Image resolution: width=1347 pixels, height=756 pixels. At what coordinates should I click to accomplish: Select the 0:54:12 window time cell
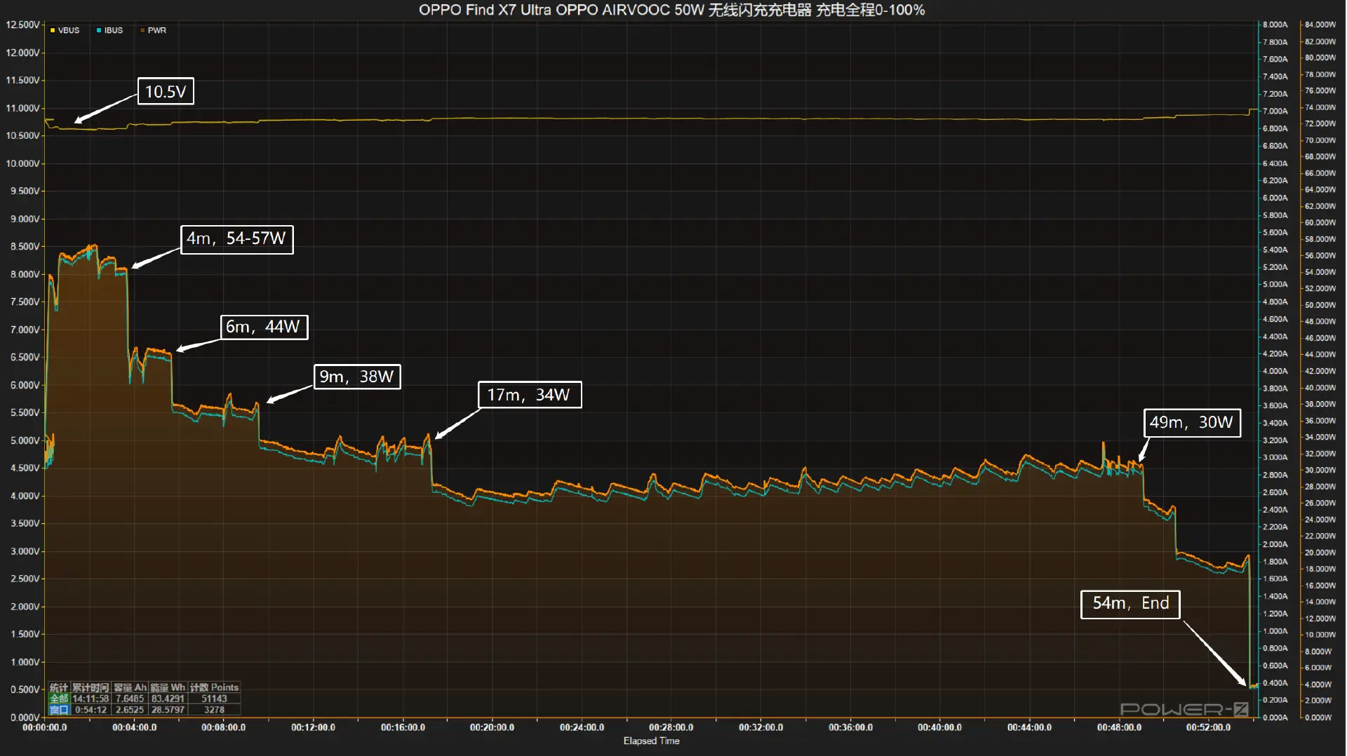click(91, 710)
